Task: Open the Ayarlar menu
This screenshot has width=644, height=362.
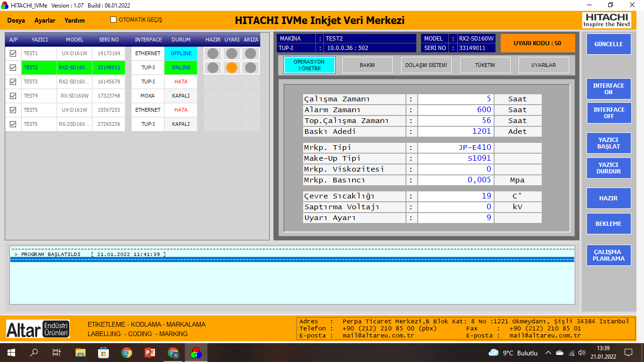Action: 45,20
